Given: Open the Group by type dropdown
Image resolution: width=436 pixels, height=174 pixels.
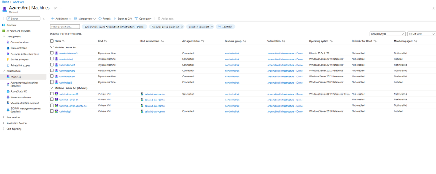Looking at the screenshot, I should tap(388, 34).
